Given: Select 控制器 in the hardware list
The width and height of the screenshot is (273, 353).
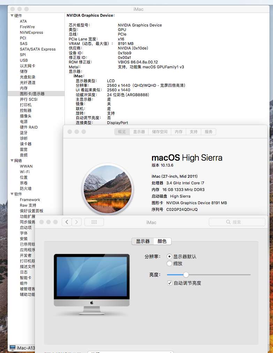Looking at the screenshot, I should tap(26, 110).
